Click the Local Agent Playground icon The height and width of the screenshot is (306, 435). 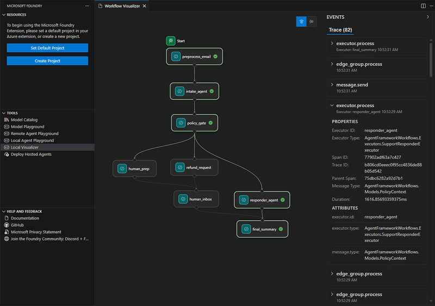(7, 141)
